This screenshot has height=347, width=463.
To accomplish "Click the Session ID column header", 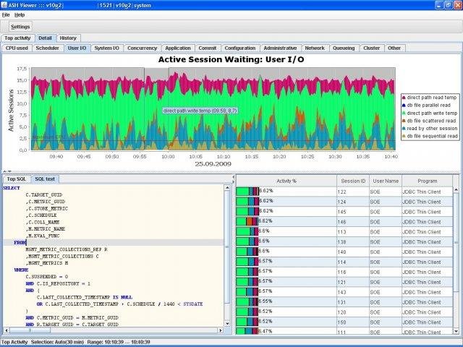I will tap(353, 180).
